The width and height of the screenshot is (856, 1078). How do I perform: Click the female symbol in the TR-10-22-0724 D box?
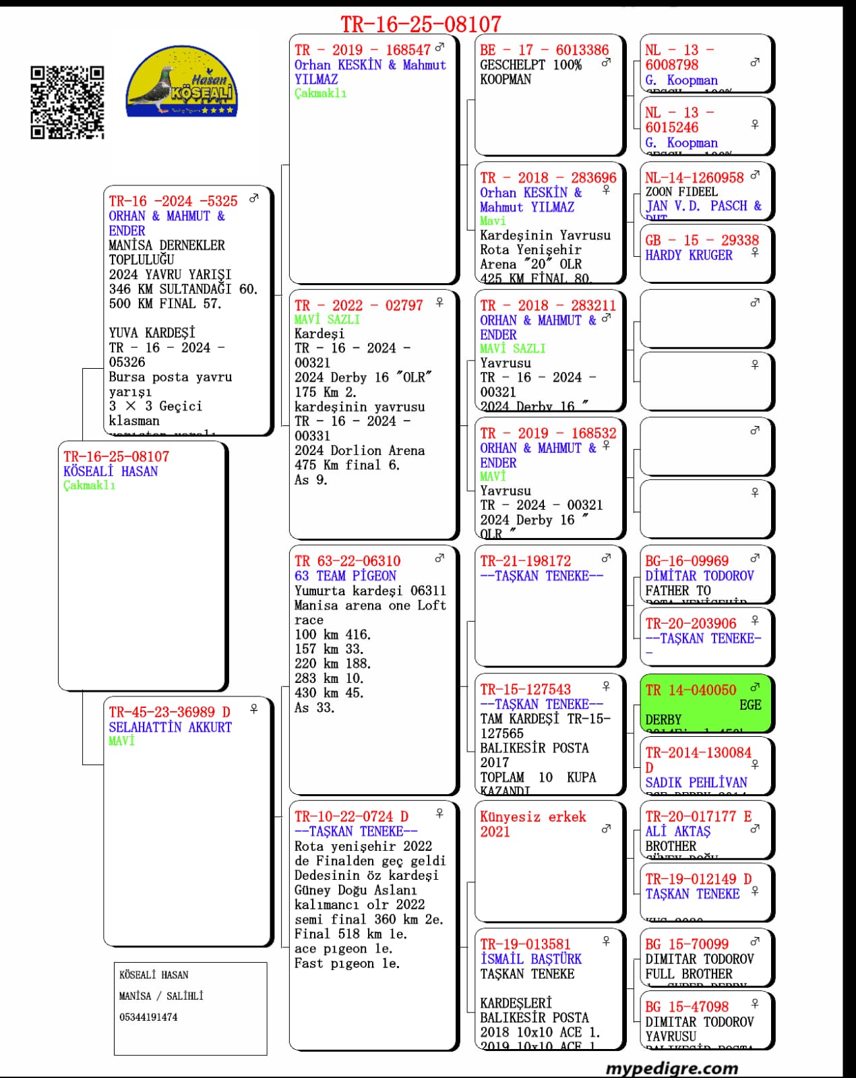439,814
